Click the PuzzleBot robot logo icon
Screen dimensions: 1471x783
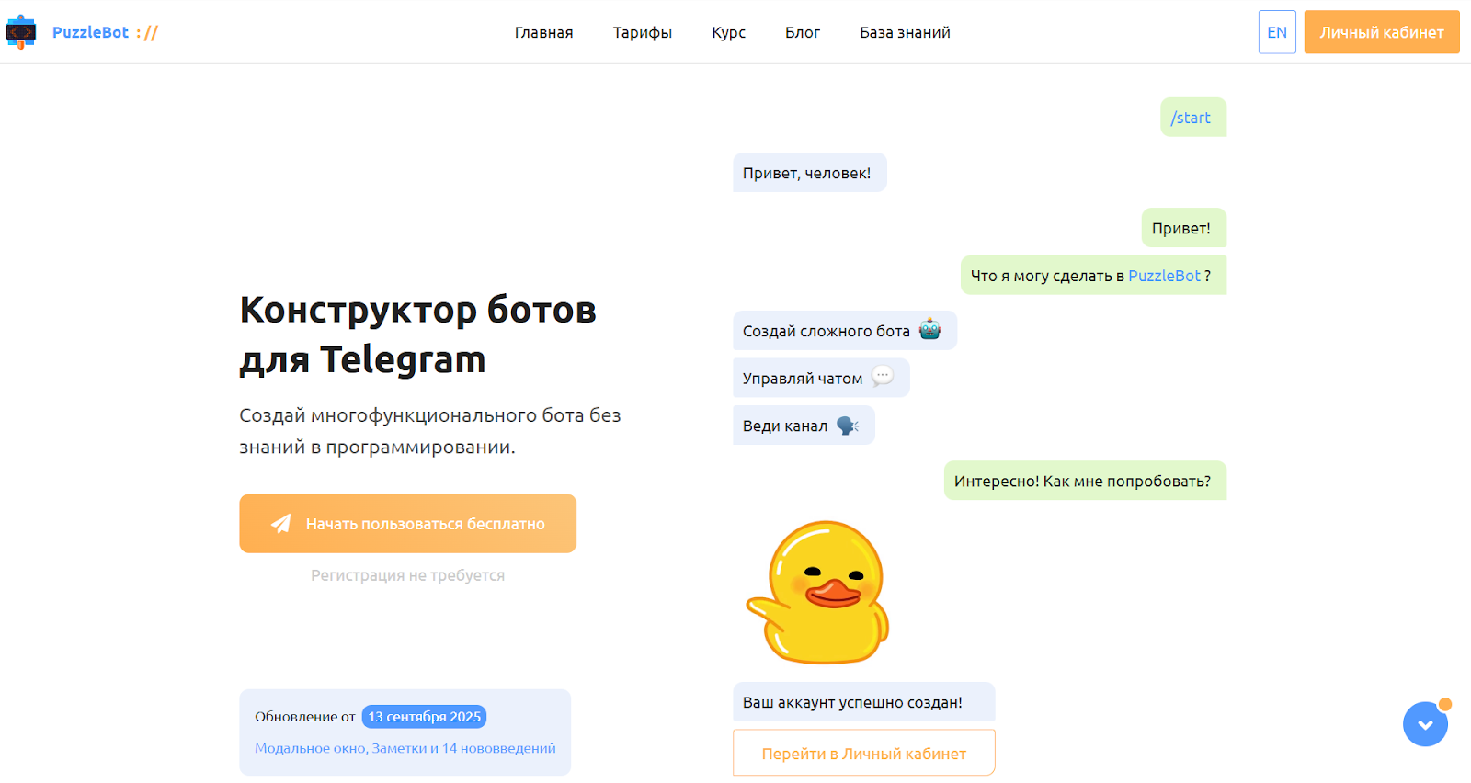click(20, 32)
